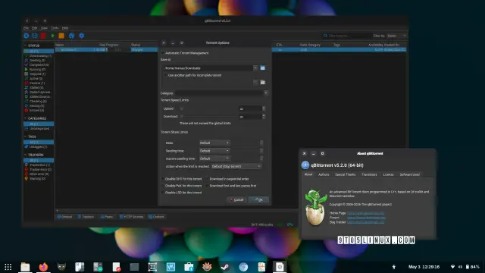This screenshot has width=485, height=273.
Task: Check Download first and last pieces first
Action: click(x=207, y=186)
